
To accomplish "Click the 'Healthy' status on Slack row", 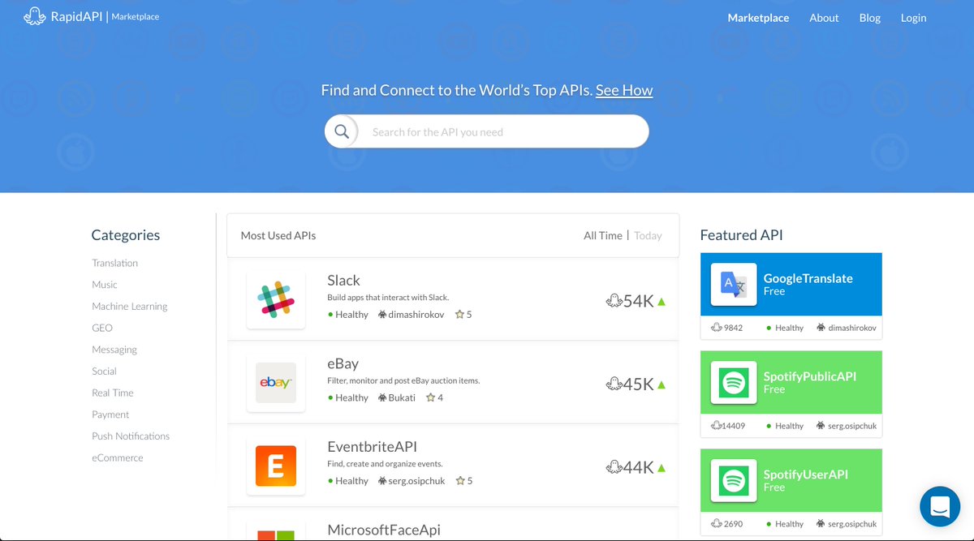I will click(x=351, y=315).
